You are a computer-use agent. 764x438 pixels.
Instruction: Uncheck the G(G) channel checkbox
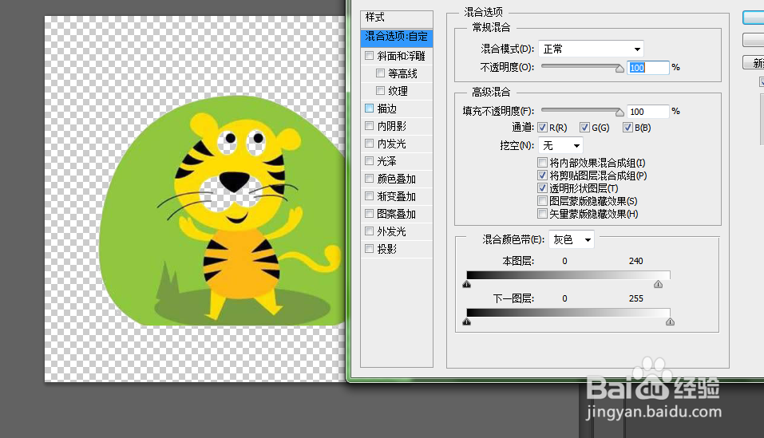coord(584,128)
